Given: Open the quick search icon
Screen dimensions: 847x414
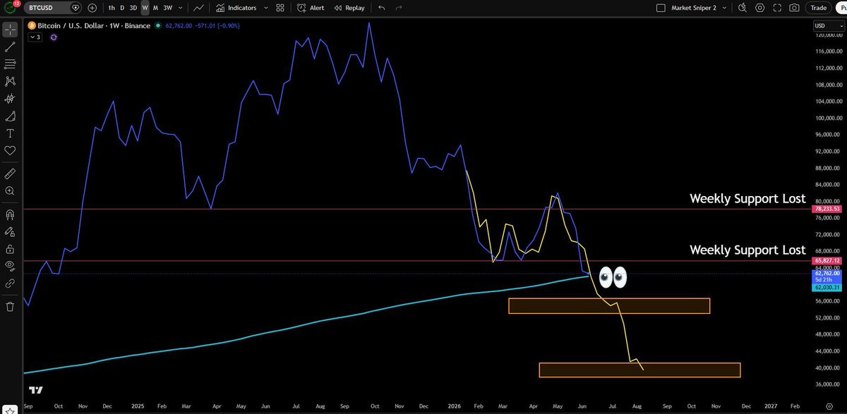Looking at the screenshot, I should (741, 8).
